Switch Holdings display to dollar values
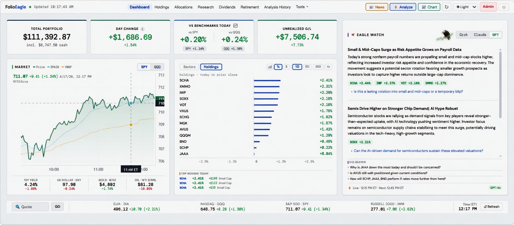The height and width of the screenshot is (225, 514). pyautogui.click(x=286, y=67)
